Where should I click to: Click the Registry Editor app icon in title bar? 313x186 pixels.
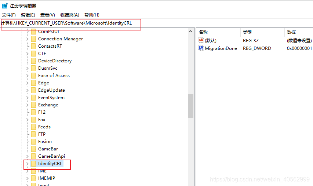click(x=5, y=6)
